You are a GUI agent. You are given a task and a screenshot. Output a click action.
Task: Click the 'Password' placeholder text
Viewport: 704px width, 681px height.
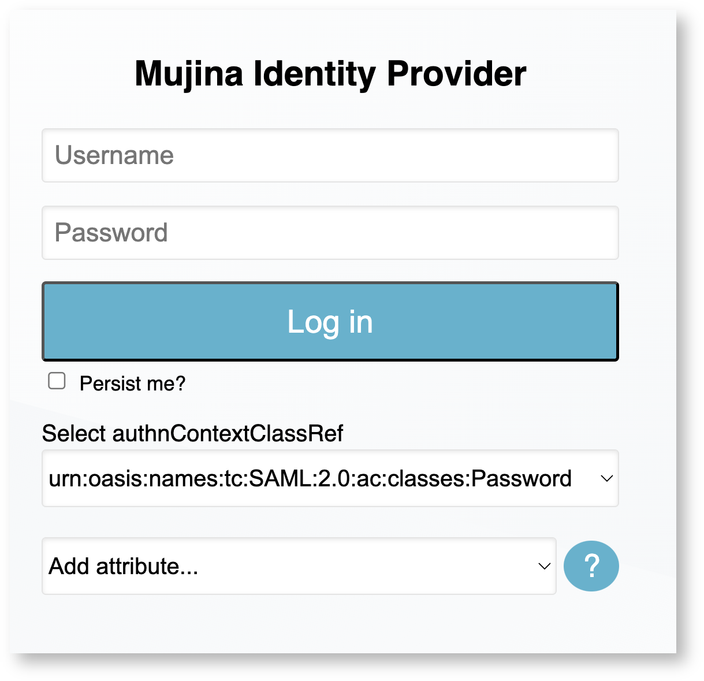coord(111,233)
